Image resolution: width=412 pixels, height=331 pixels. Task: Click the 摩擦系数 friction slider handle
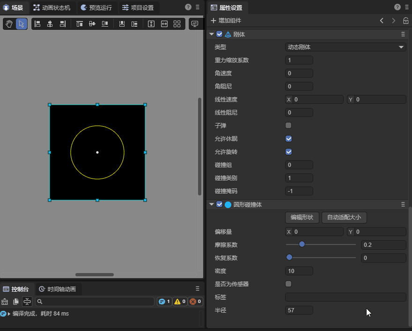coord(302,244)
